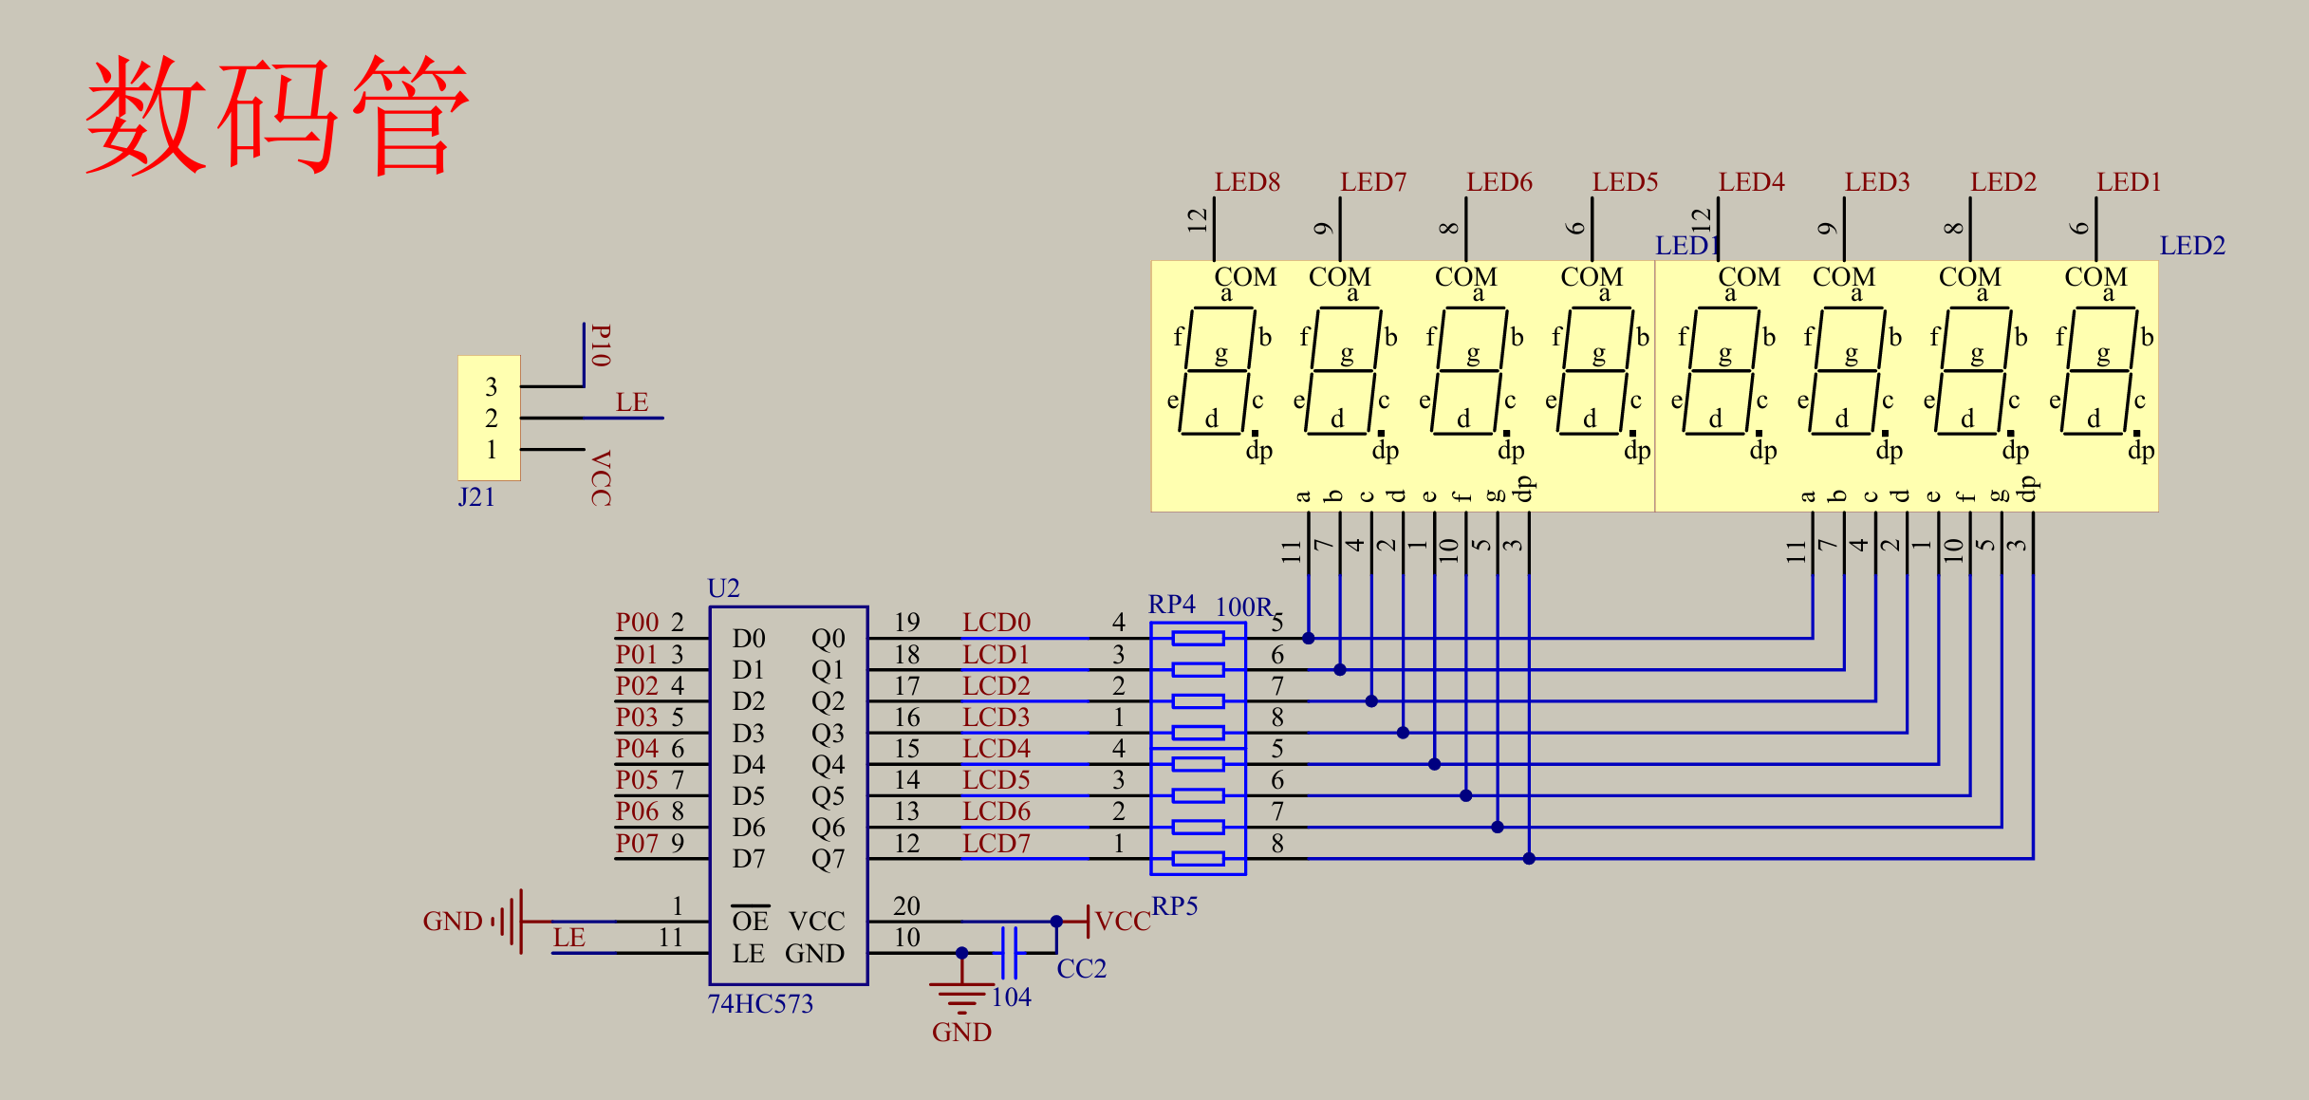Click the J21 connector component
Image resolution: width=2309 pixels, height=1100 pixels.
[x=489, y=418]
